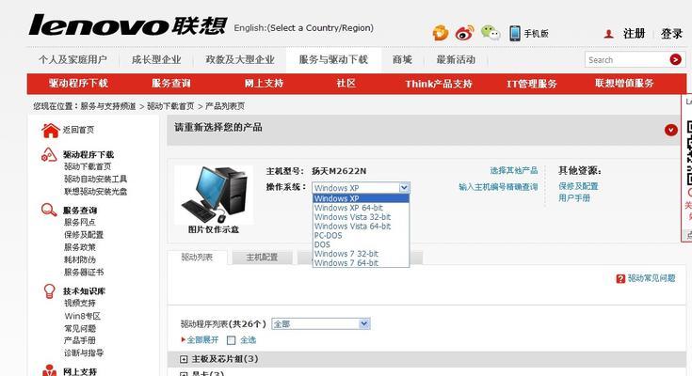
Task: Open the 驱动程序列表 全部 filter dropdown
Action: click(321, 324)
